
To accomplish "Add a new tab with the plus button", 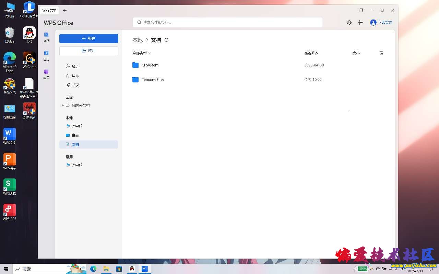I will coord(65,11).
